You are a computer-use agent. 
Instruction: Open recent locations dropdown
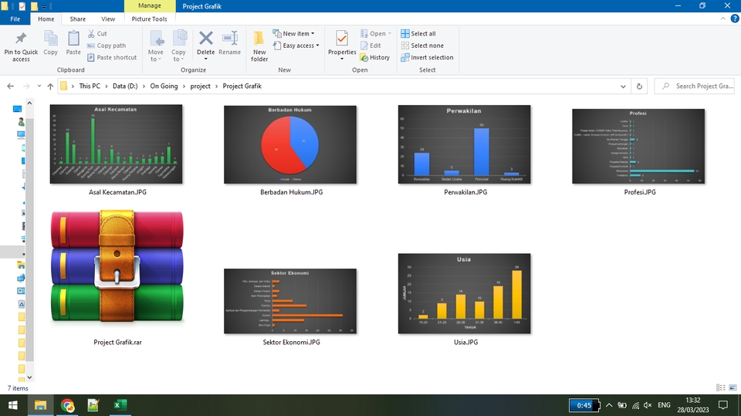(39, 86)
